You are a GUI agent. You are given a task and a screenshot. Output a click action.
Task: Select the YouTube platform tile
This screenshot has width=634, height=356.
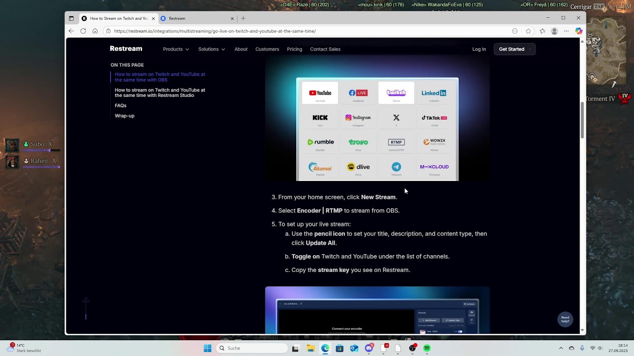click(320, 93)
